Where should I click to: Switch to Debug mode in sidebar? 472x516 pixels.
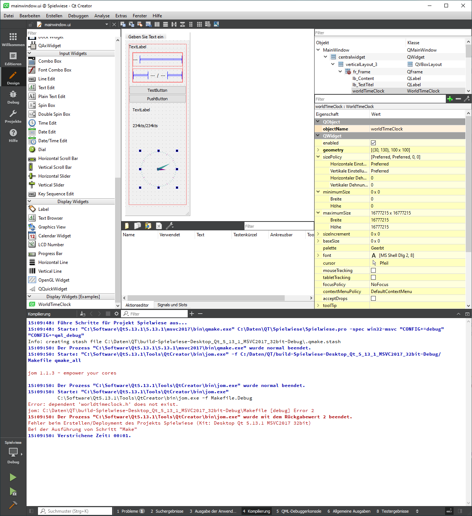pos(13,97)
